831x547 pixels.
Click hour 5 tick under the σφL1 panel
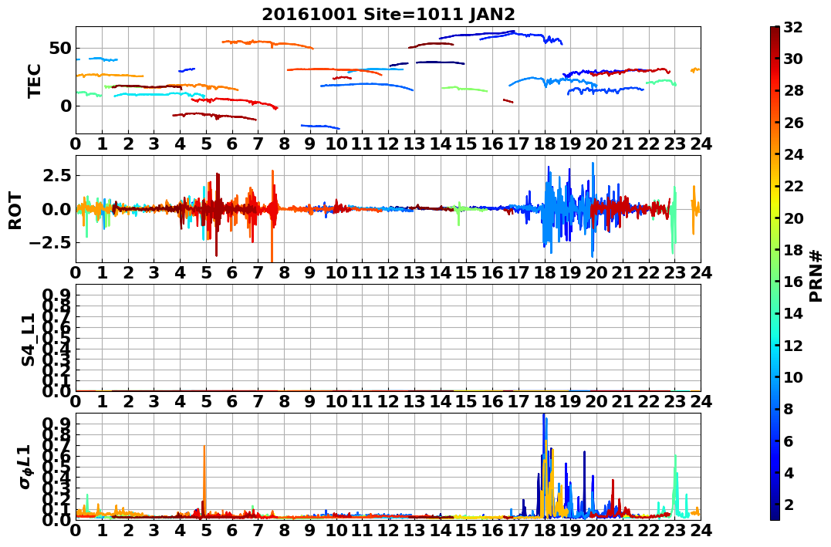point(206,530)
